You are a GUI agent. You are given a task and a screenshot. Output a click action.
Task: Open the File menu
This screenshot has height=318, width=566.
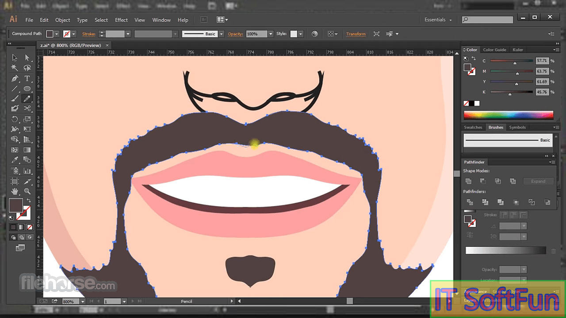click(x=29, y=20)
